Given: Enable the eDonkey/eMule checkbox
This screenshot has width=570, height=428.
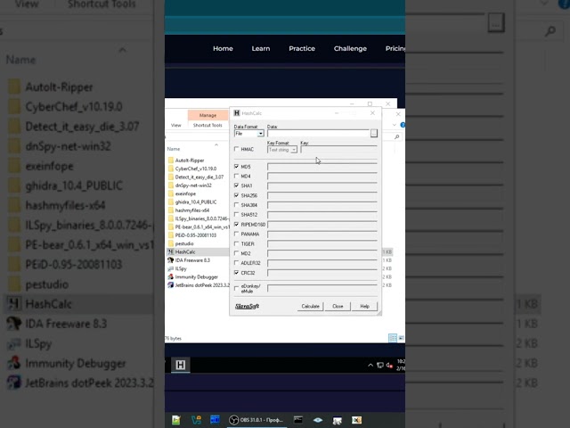Looking at the screenshot, I should [237, 288].
